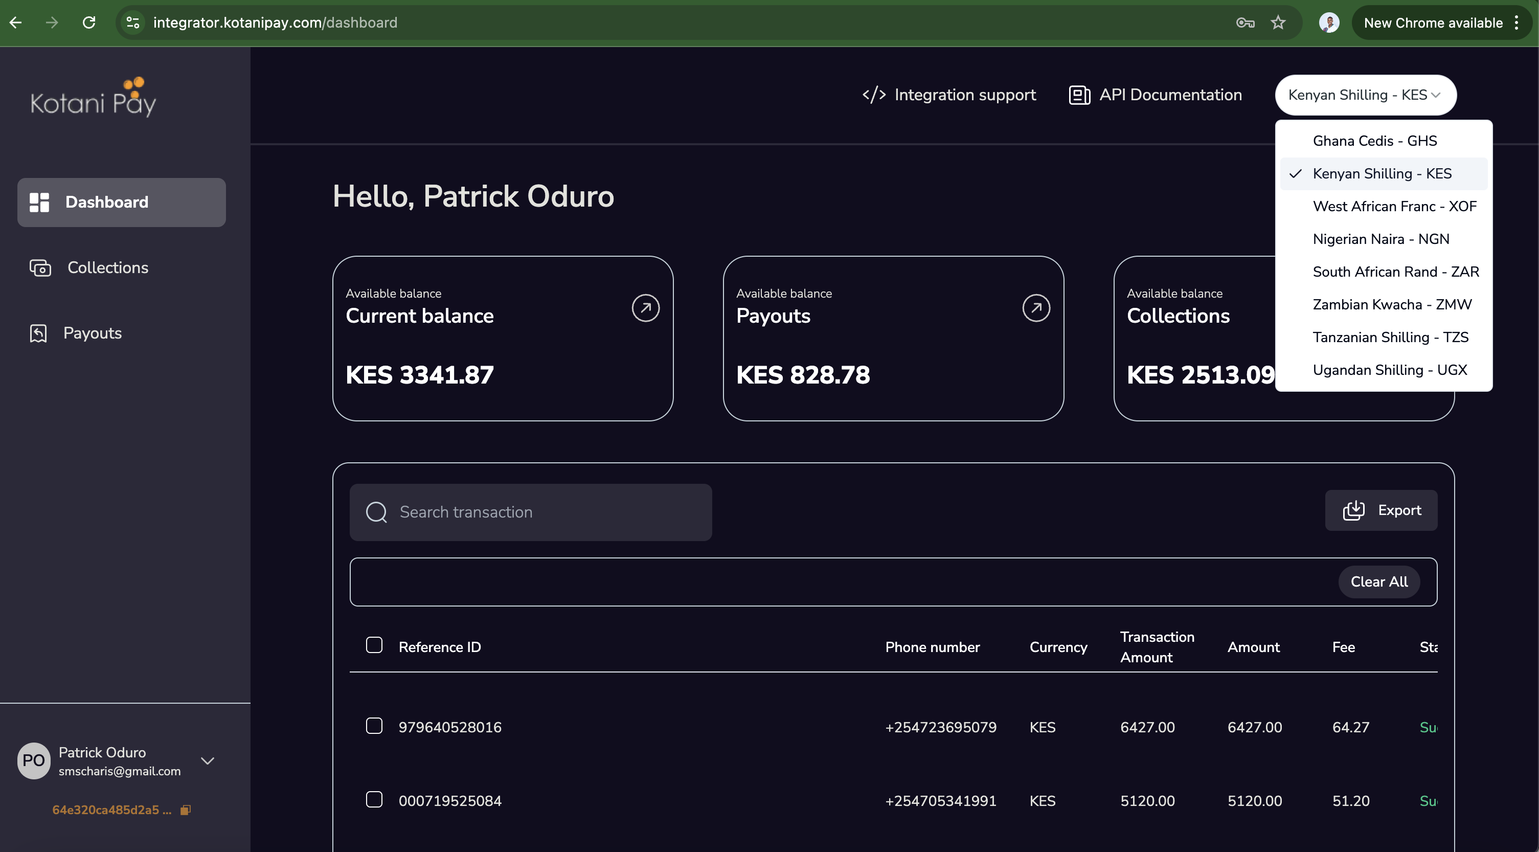Click the browser reload icon
This screenshot has width=1539, height=852.
[89, 23]
